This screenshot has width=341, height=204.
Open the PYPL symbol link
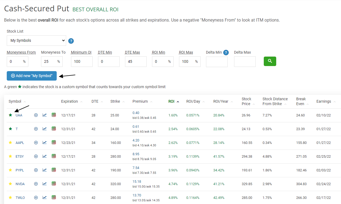[x=20, y=170]
